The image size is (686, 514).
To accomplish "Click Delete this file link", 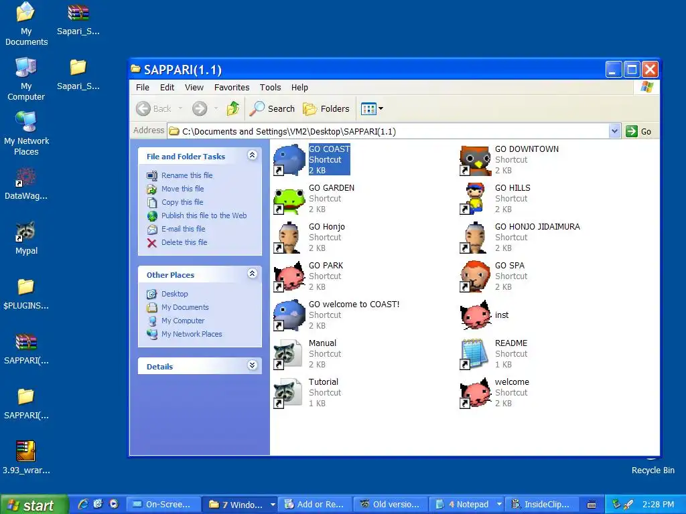I will click(184, 242).
